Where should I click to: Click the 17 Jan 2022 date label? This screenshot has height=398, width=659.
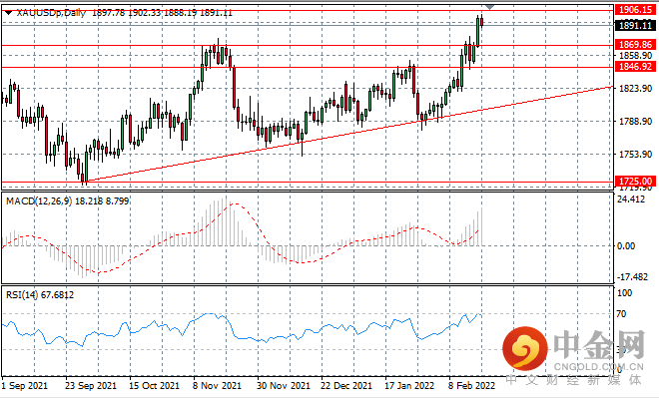(409, 385)
